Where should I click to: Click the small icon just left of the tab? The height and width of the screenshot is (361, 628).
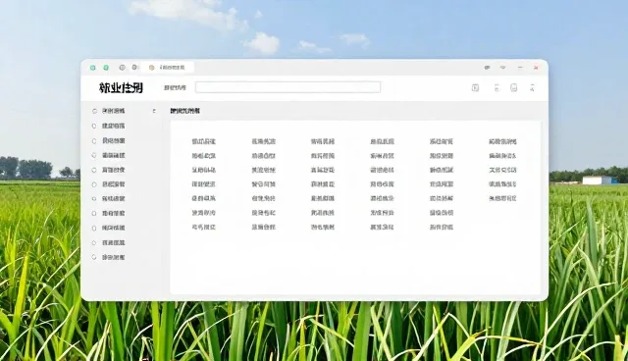[x=135, y=68]
